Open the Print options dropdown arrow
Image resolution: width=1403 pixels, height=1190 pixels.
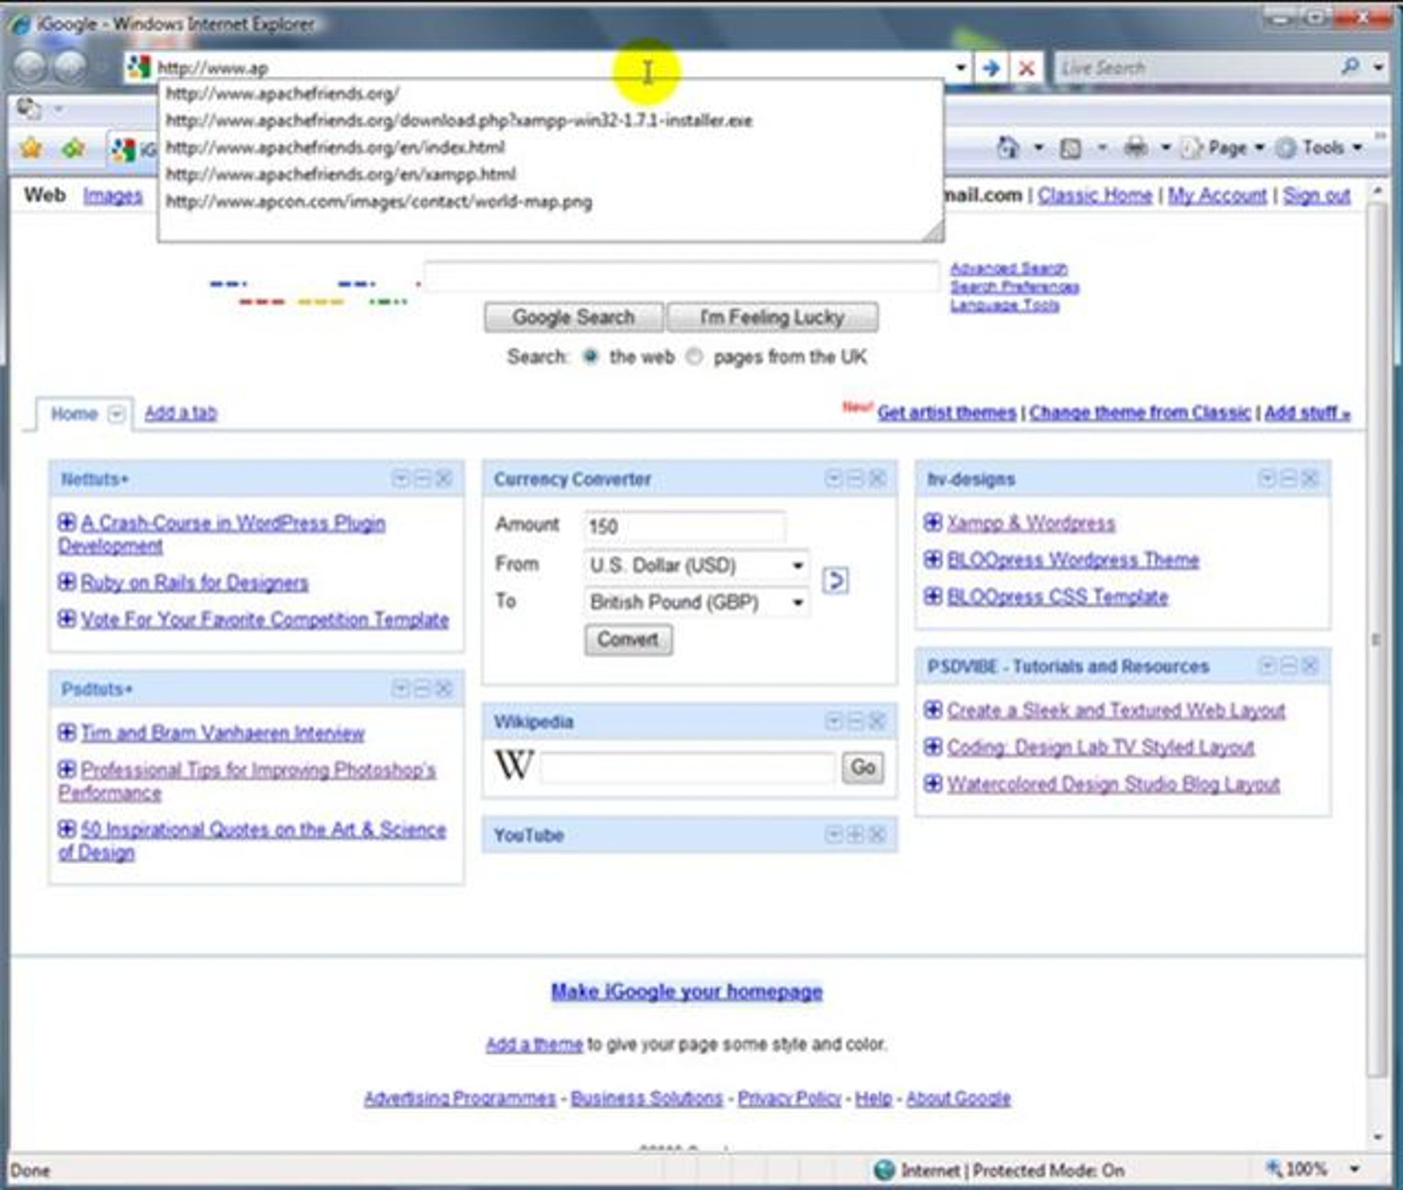[1166, 148]
